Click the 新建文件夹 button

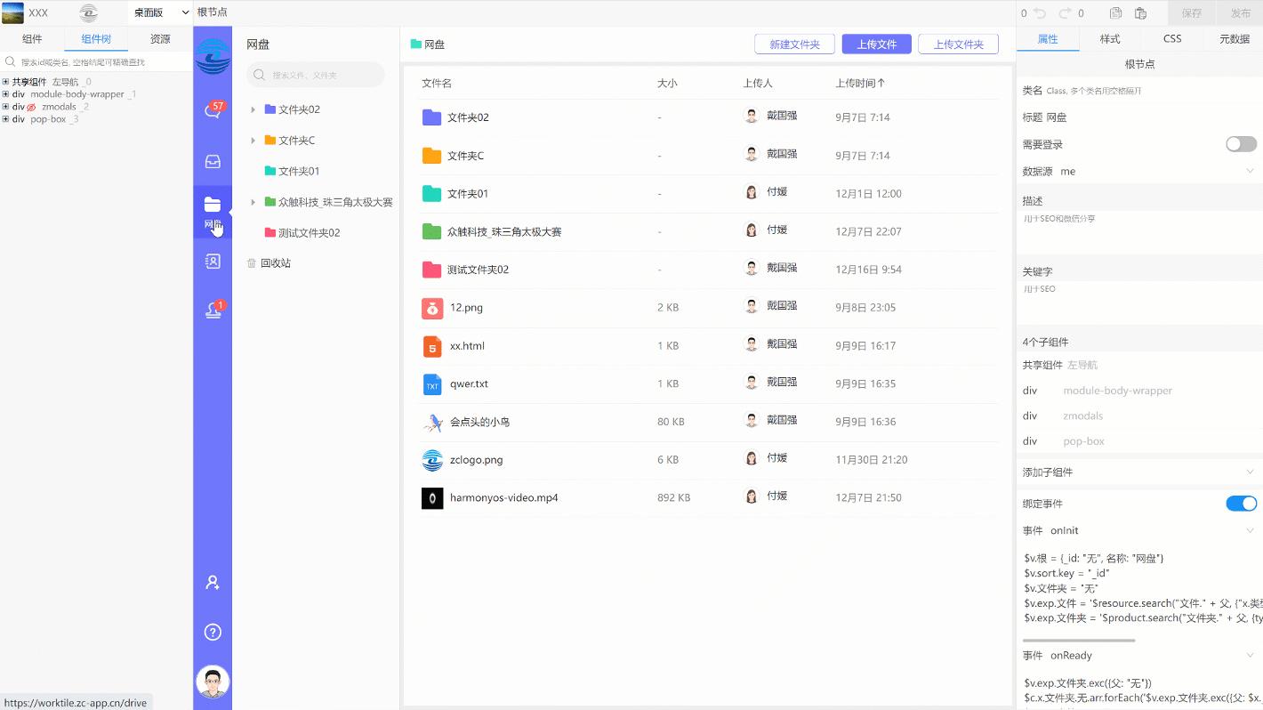coord(794,44)
